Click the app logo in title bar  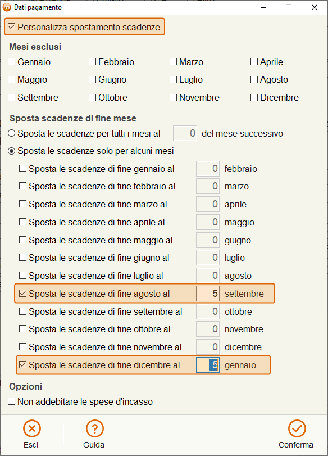(x=7, y=7)
